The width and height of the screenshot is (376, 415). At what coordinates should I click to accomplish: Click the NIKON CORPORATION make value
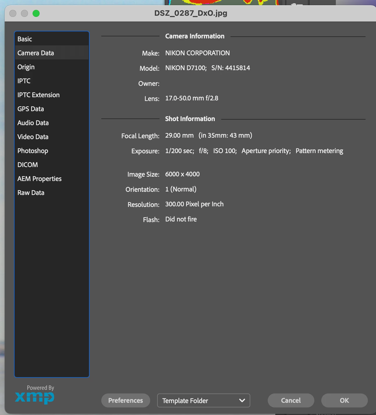pos(197,53)
